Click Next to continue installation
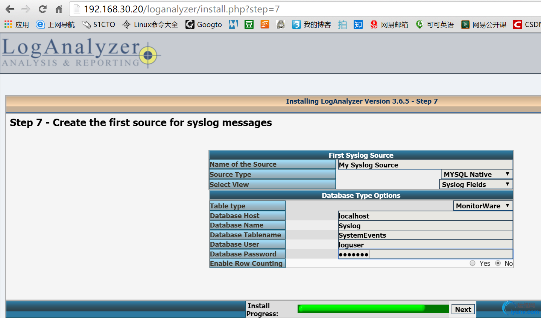The height and width of the screenshot is (318, 541). pyautogui.click(x=463, y=309)
